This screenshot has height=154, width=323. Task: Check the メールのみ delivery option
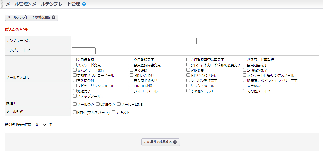[x=75, y=104]
